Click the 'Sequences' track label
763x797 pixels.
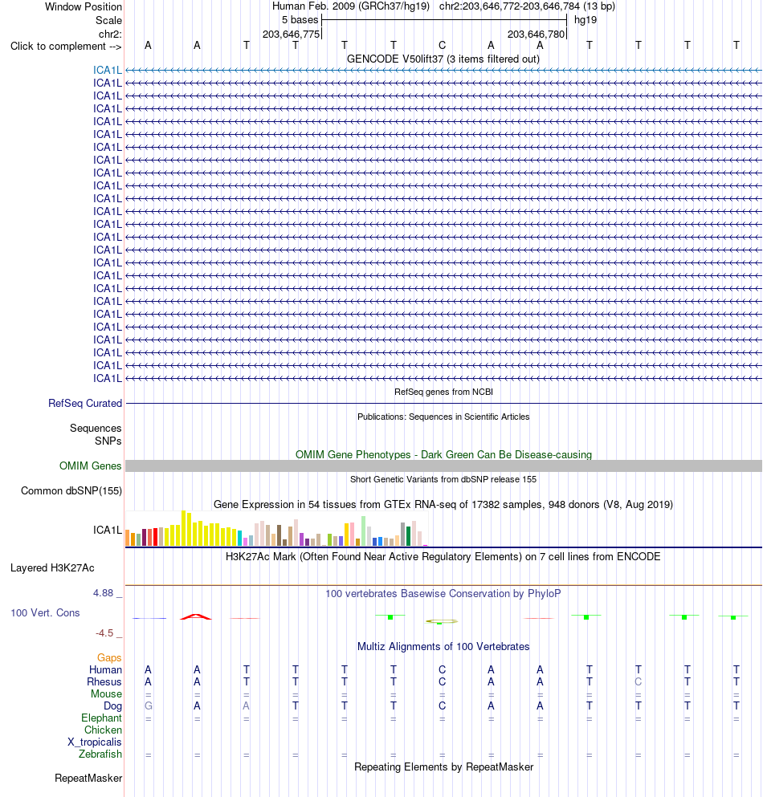96,428
